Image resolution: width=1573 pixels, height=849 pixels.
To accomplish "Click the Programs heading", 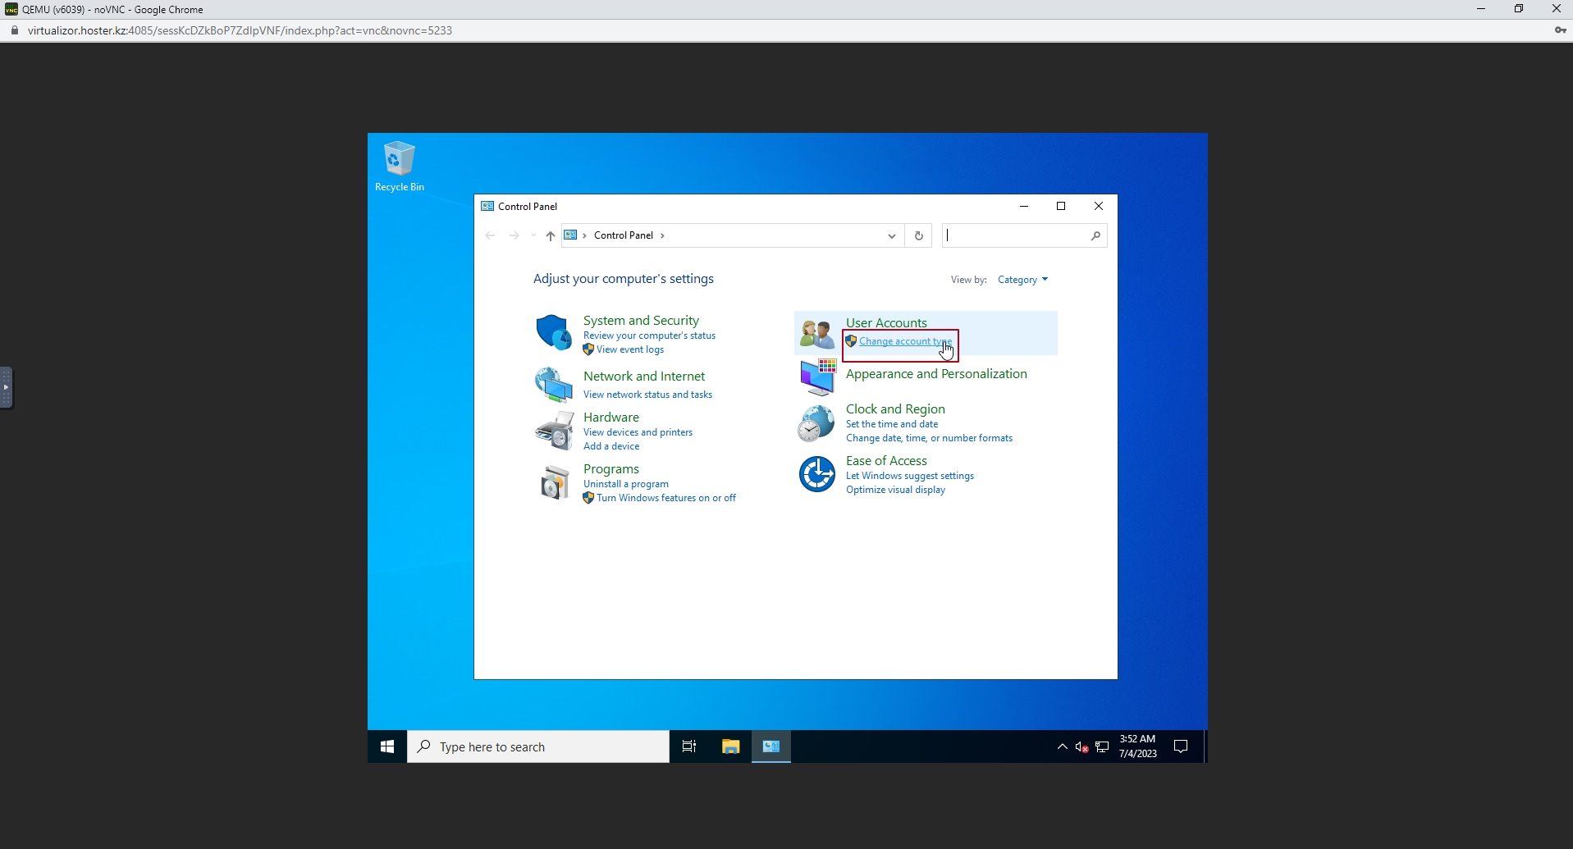I will coord(611,469).
